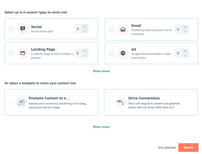Viewport: 202px width, 154px height.
Task: Choose the Drive Conversions radio button
Action: (x=111, y=102)
